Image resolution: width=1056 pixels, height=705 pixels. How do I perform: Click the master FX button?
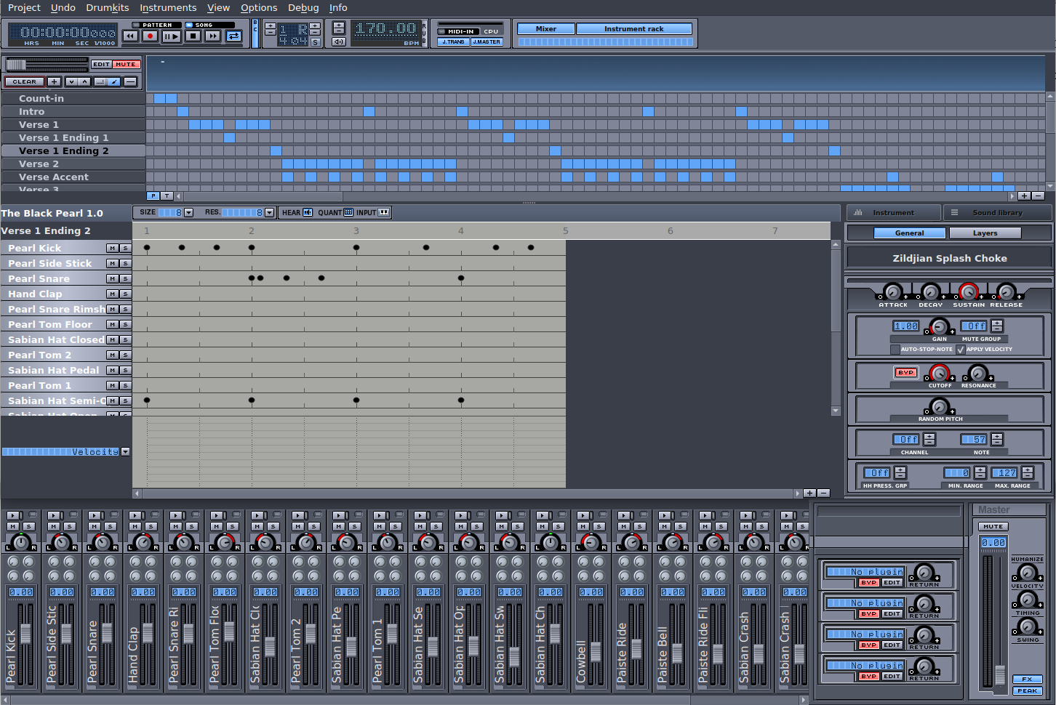(x=1027, y=679)
